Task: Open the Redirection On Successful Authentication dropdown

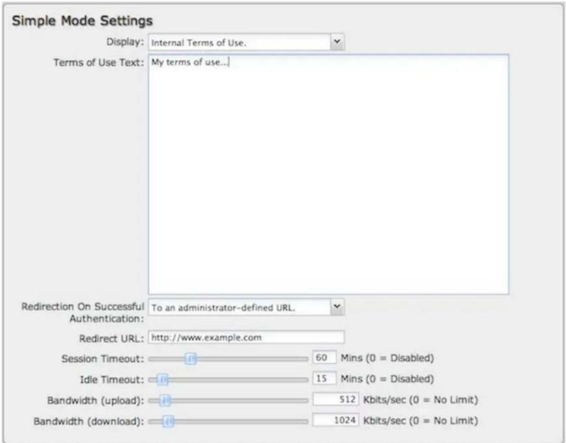Action: (x=246, y=307)
